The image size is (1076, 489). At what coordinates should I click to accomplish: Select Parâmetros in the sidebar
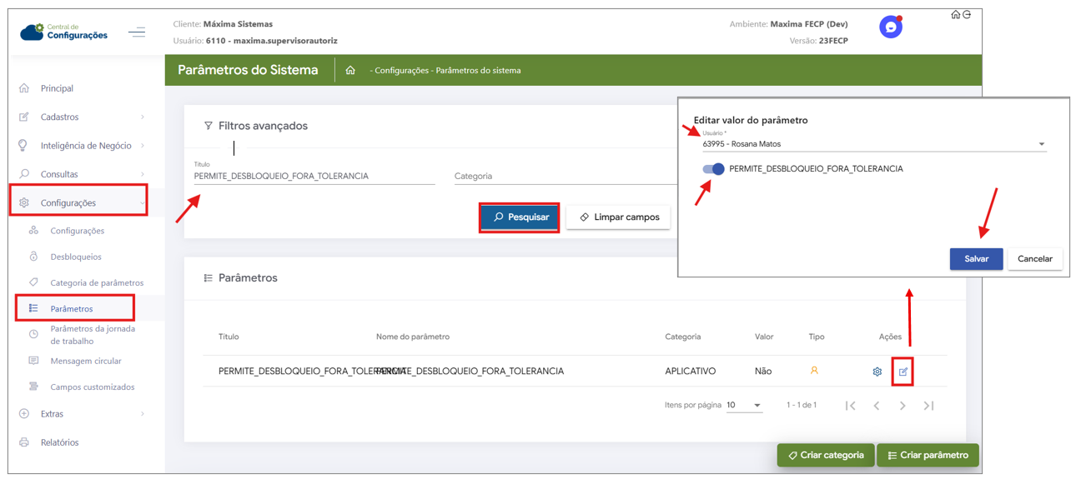(x=72, y=308)
